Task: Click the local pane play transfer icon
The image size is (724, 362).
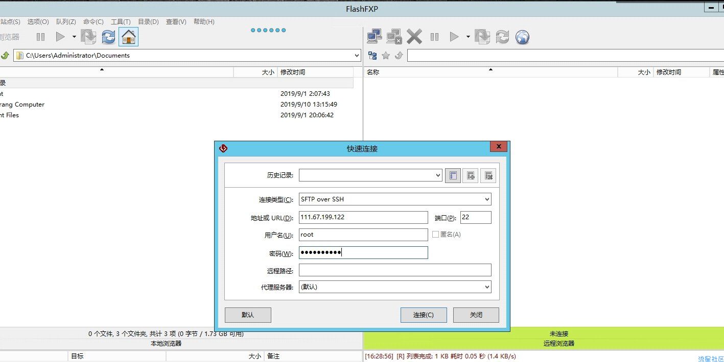Action: (60, 37)
